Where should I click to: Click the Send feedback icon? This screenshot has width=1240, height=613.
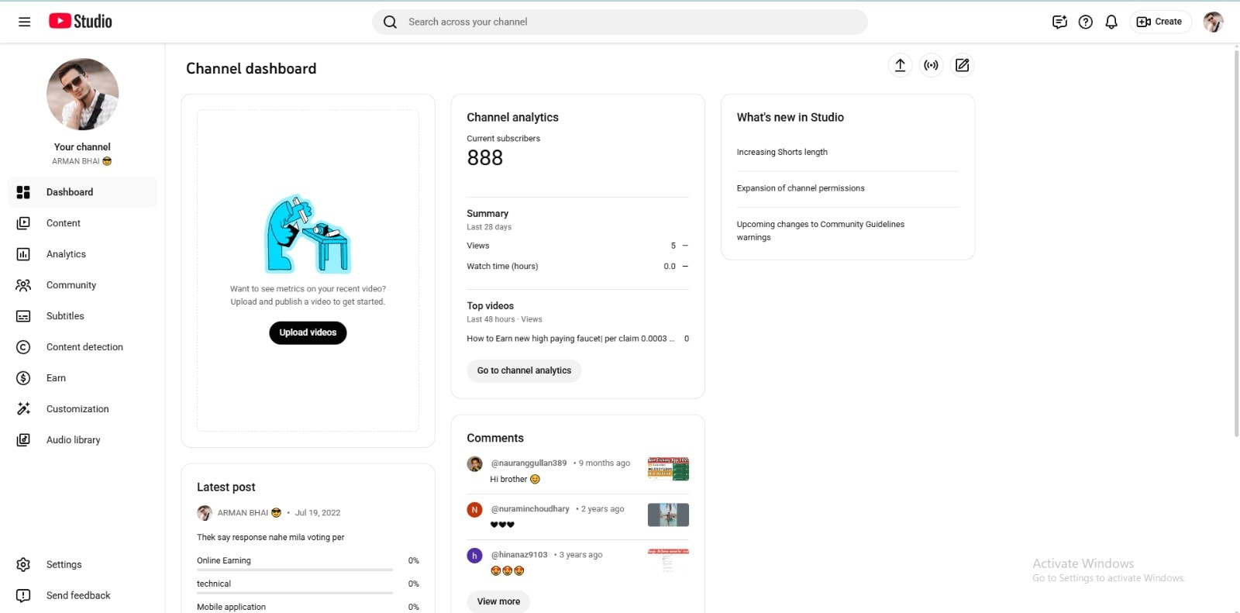pos(23,596)
